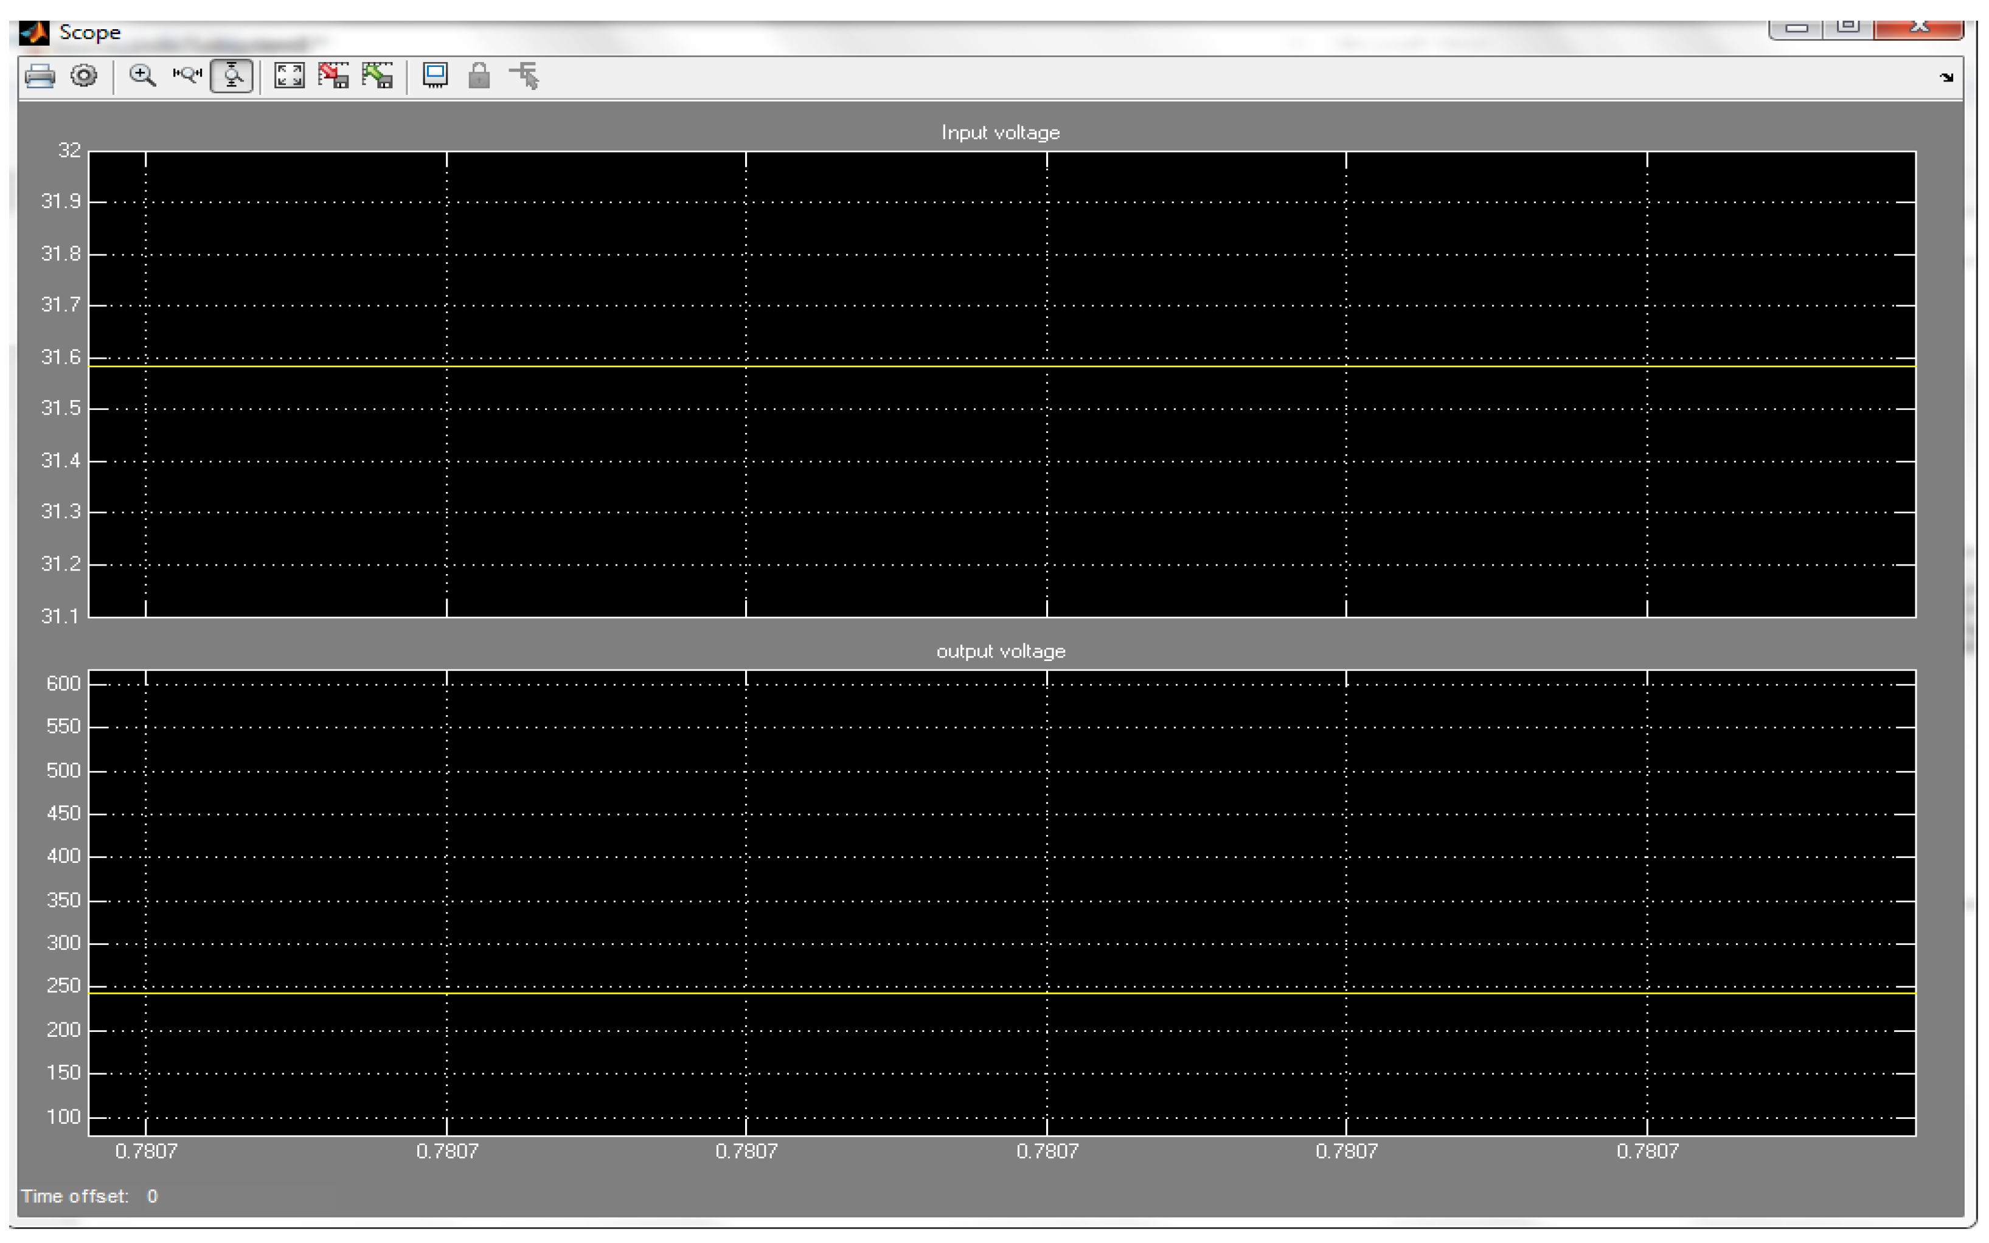Open the scope Parameters gear icon
This screenshot has width=1989, height=1243.
(84, 77)
